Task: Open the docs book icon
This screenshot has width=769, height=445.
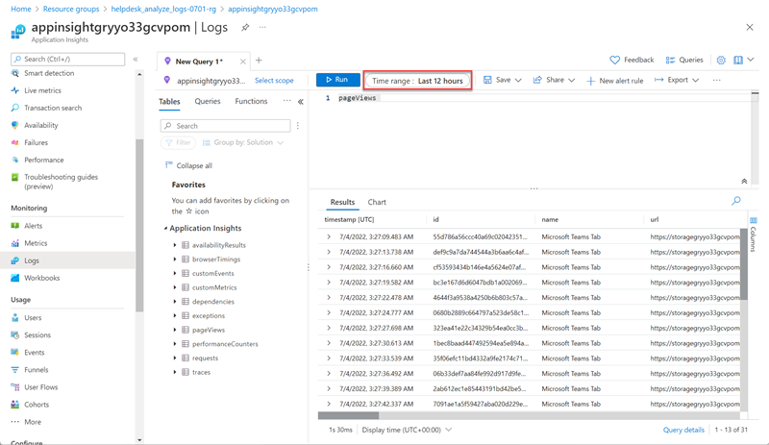Action: [x=738, y=60]
